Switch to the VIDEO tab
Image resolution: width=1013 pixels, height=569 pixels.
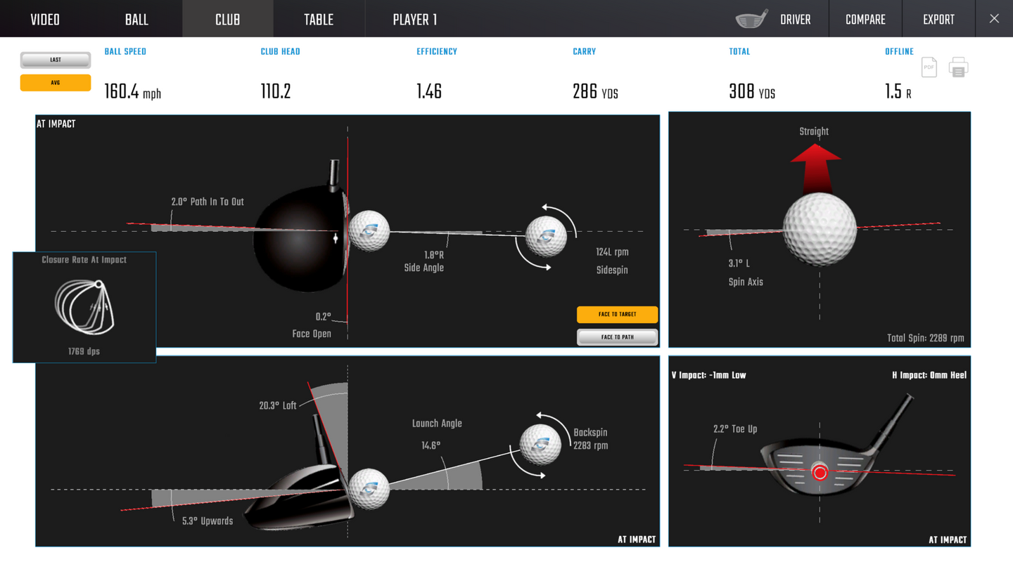tap(45, 20)
